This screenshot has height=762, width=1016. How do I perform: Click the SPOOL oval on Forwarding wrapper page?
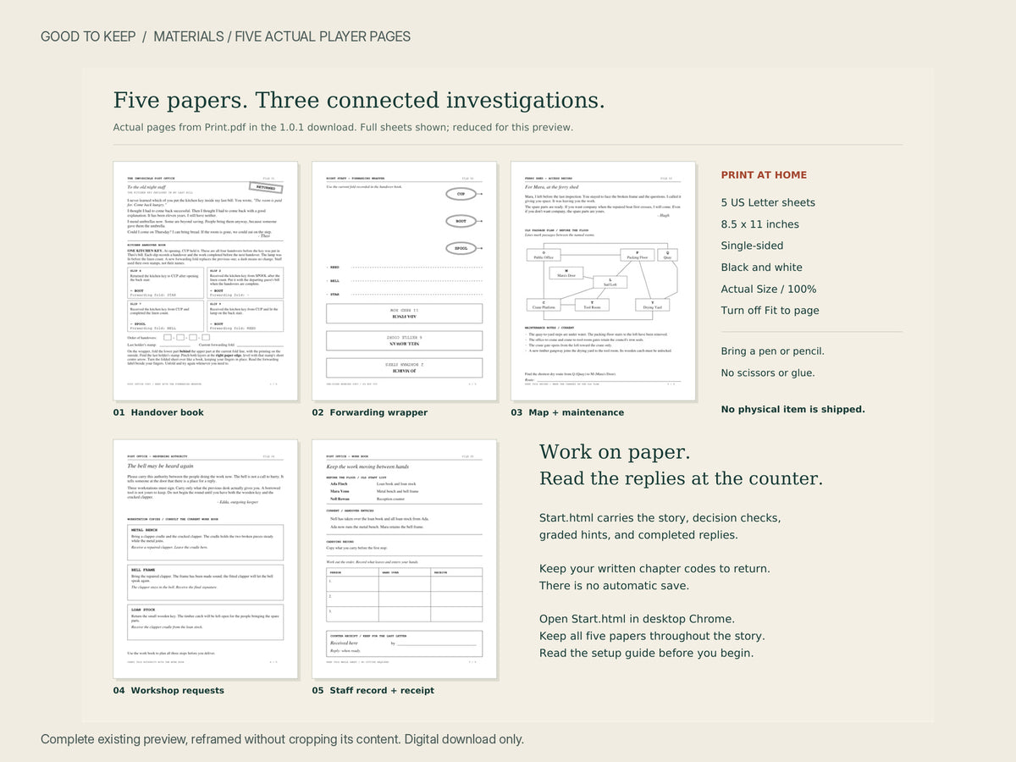tap(461, 249)
